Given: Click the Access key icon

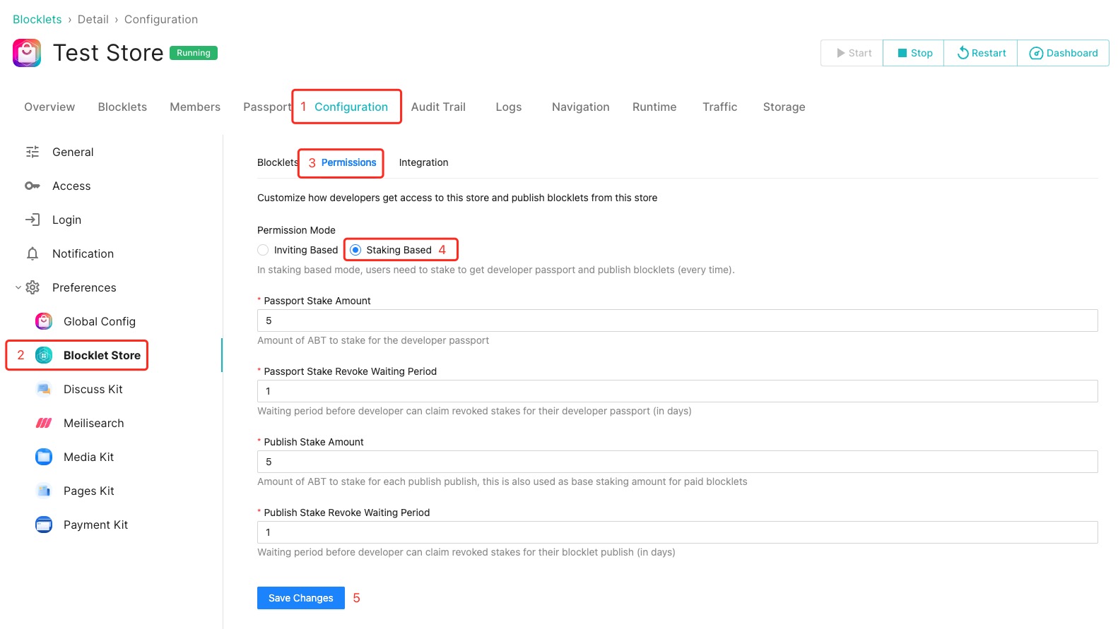Looking at the screenshot, I should click(33, 186).
